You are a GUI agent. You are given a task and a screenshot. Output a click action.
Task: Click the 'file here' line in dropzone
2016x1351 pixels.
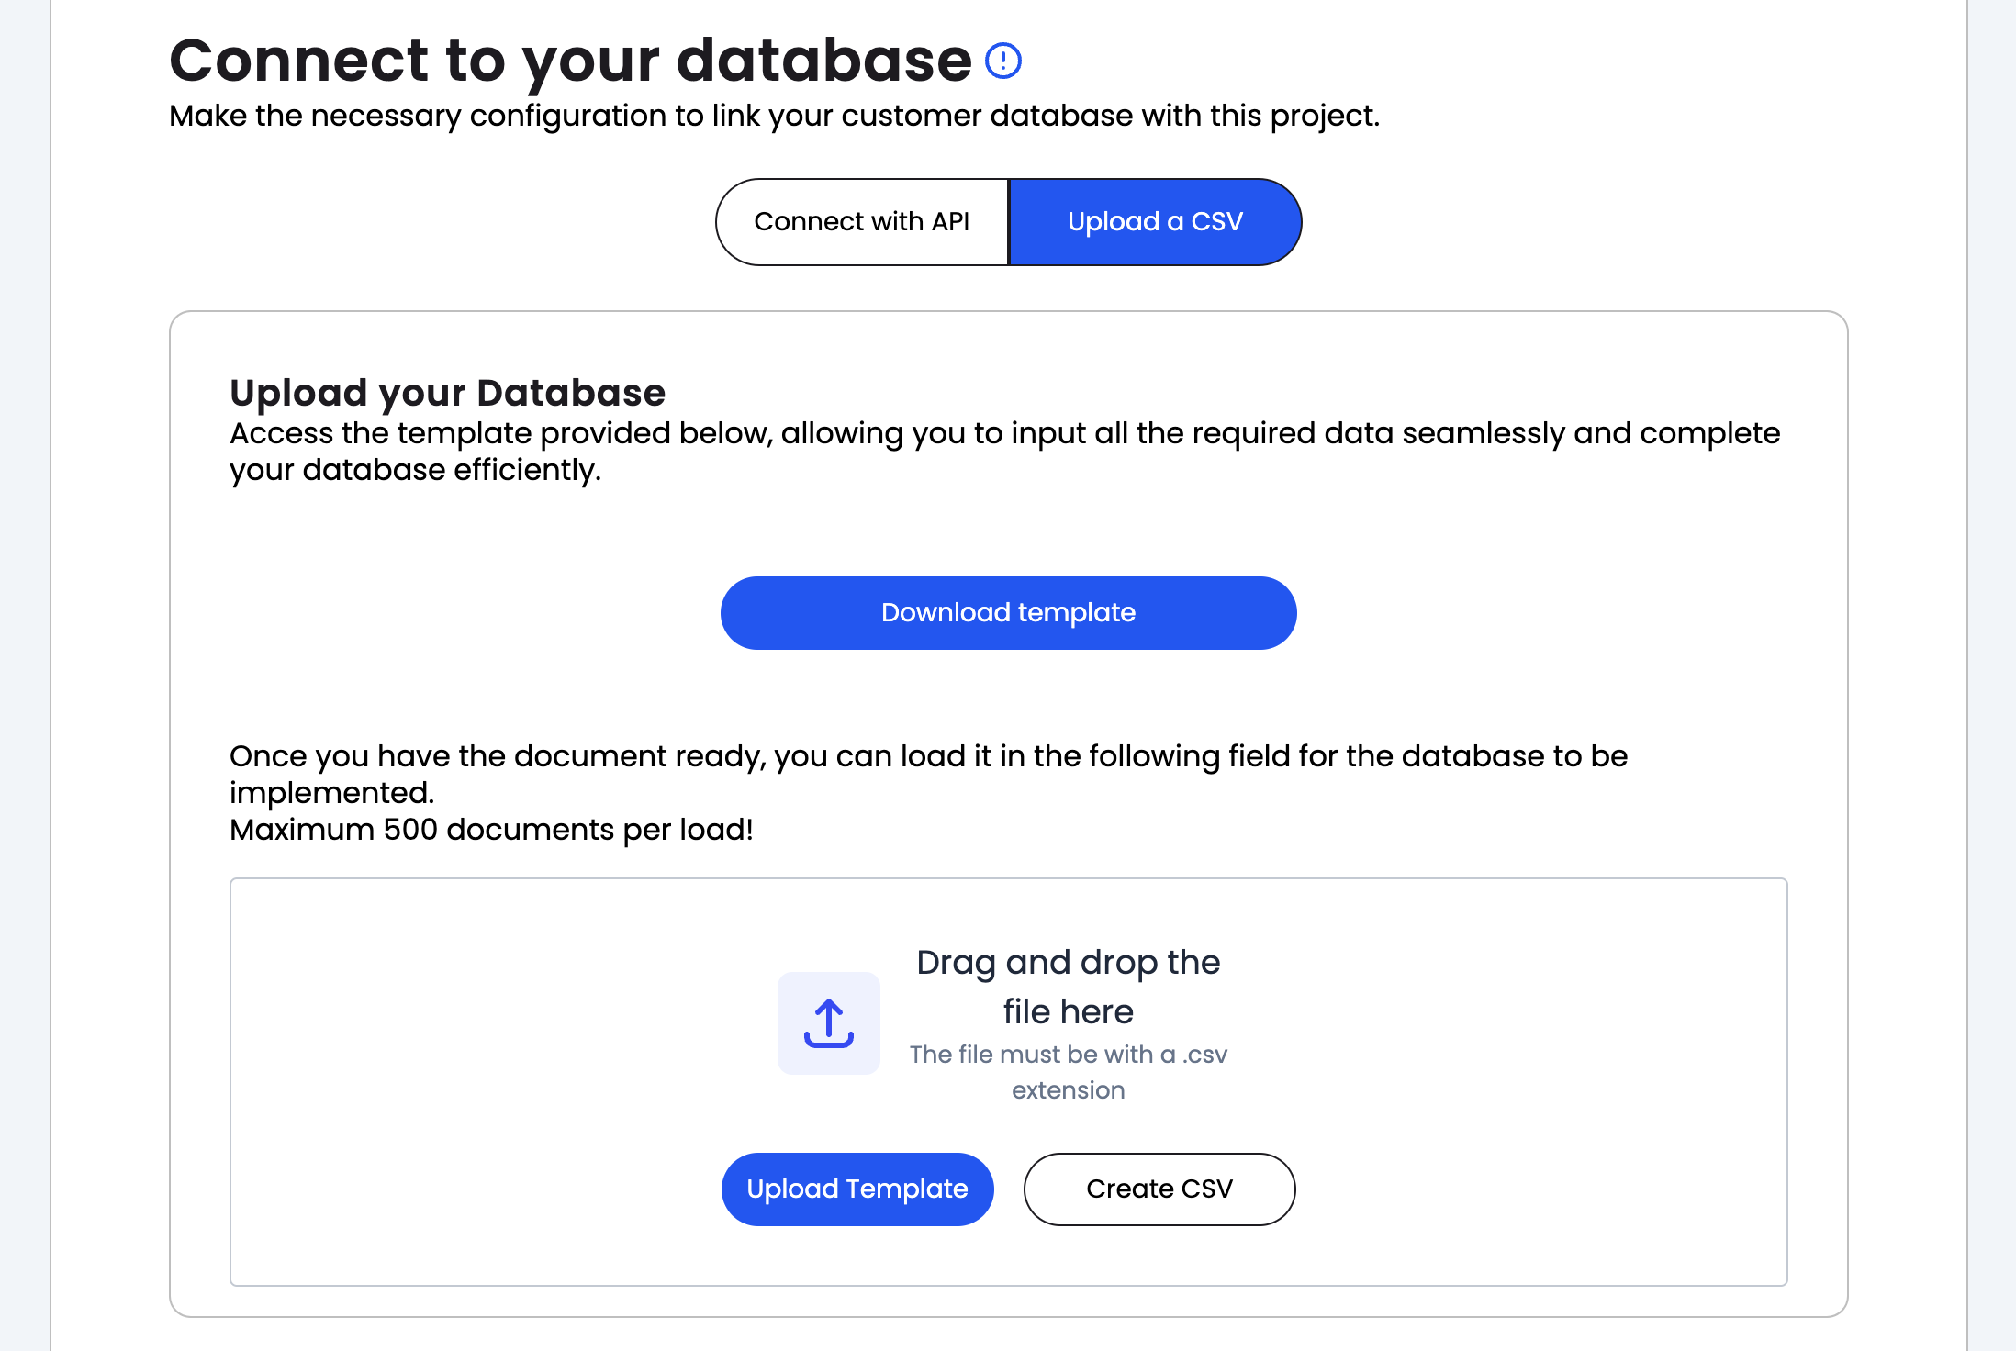point(1068,1012)
